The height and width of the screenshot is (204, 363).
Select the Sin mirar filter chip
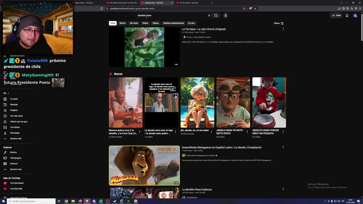click(x=134, y=23)
